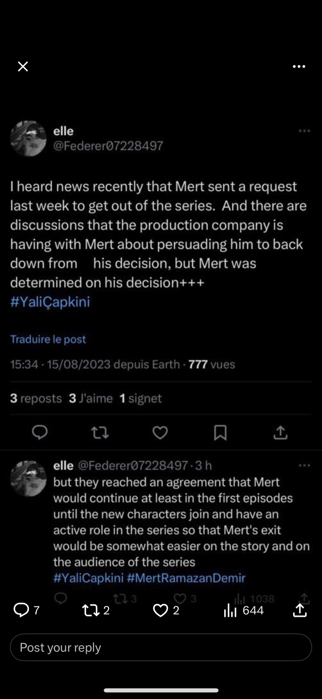The image size is (322, 699).
Task: Repost via bottom bar icon showing 2
Action: click(x=91, y=610)
